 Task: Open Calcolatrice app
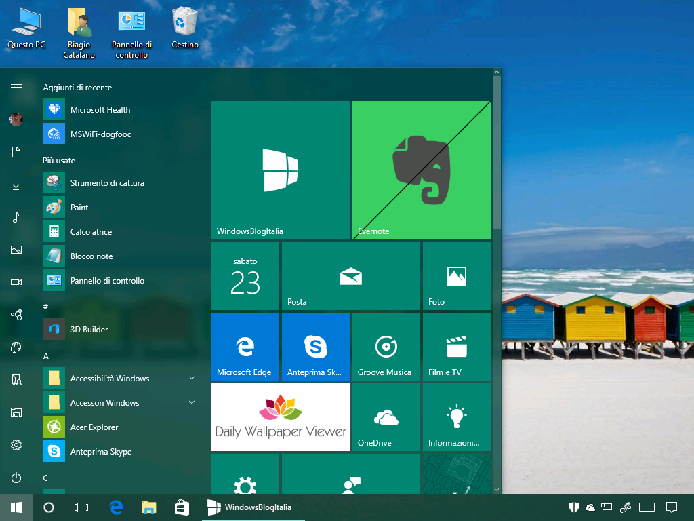tap(119, 232)
